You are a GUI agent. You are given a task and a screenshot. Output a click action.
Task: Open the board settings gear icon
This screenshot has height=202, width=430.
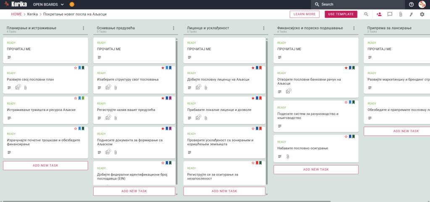[422, 15]
